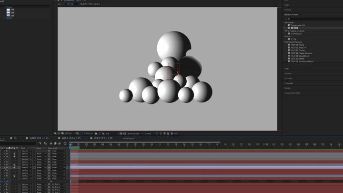This screenshot has width=343, height=193.
Task: Click the viewer current timecode display
Action: coord(89,133)
